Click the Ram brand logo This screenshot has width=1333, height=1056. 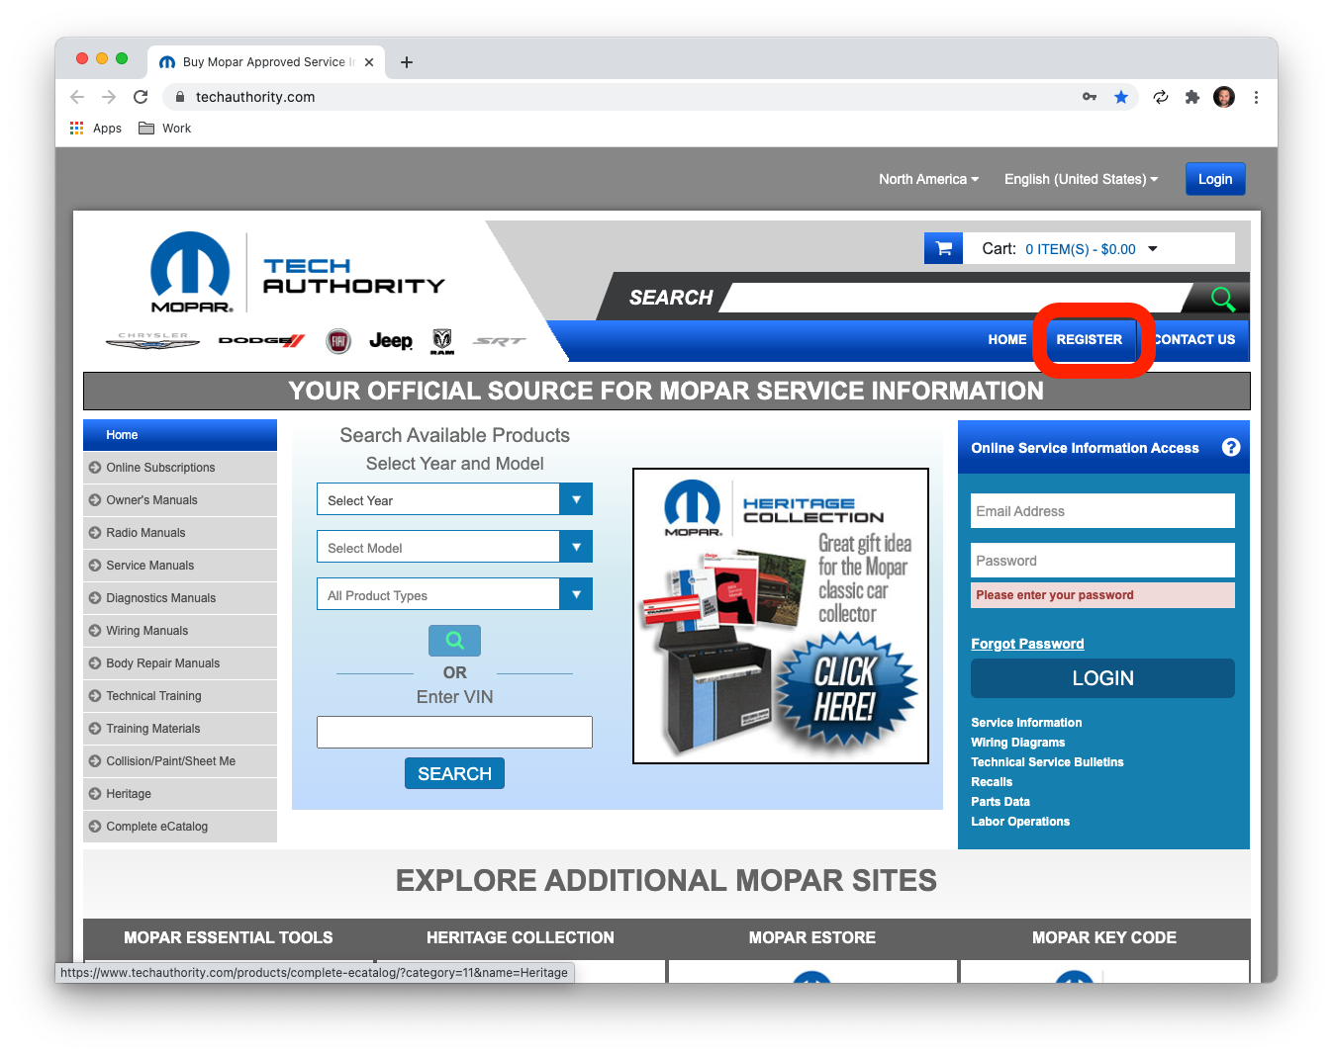click(442, 341)
